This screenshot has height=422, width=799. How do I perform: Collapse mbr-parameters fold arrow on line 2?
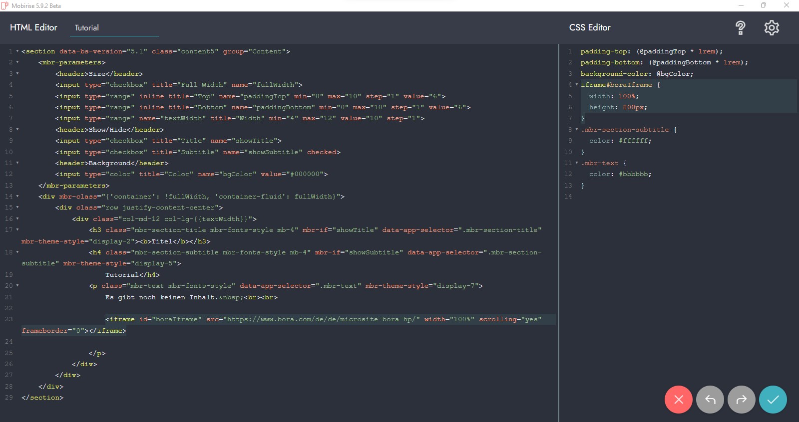click(17, 62)
